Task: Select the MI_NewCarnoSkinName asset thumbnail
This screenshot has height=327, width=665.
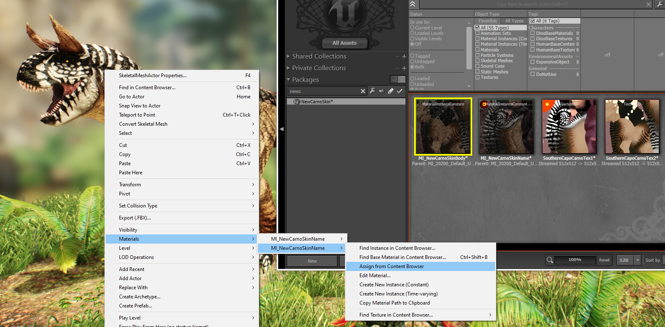Action: click(x=506, y=127)
